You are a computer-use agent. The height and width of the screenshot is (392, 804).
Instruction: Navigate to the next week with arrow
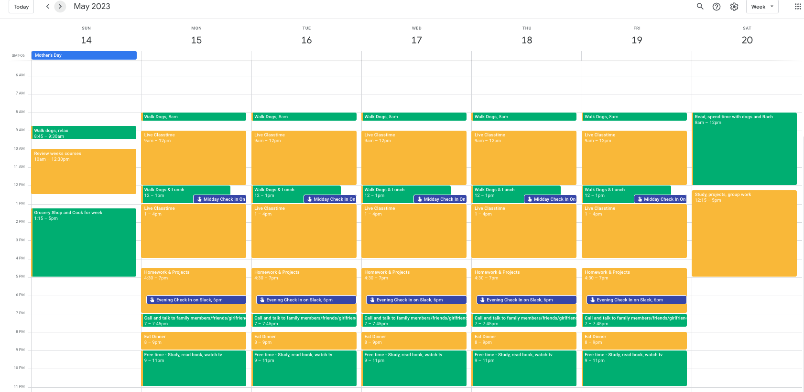pyautogui.click(x=60, y=7)
